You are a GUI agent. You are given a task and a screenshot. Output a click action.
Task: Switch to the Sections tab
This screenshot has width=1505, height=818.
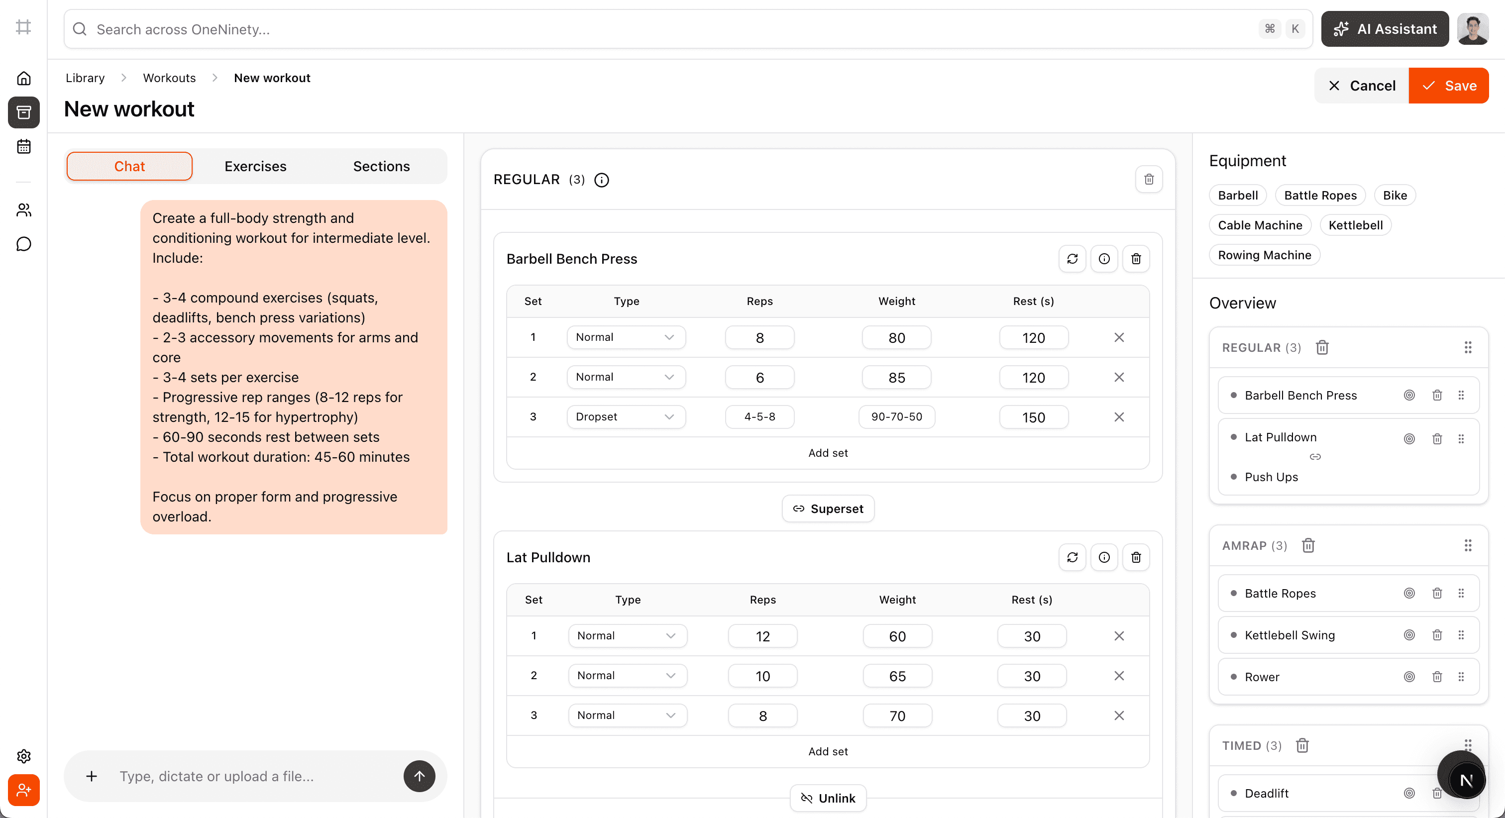pos(382,167)
